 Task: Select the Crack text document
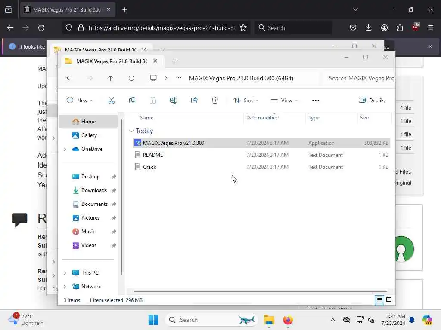point(261,167)
